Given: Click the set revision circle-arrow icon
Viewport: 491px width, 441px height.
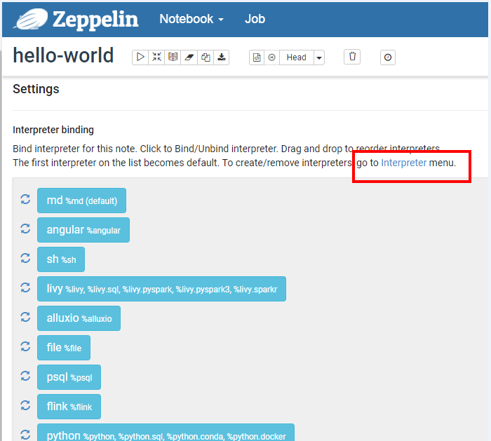Looking at the screenshot, I should pos(271,57).
